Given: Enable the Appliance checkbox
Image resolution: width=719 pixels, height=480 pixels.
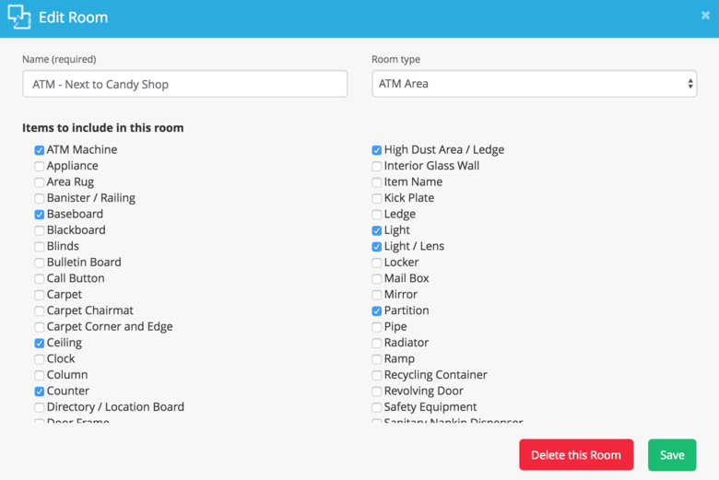Looking at the screenshot, I should 40,167.
